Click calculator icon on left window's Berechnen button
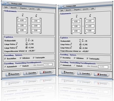 click(9, 74)
